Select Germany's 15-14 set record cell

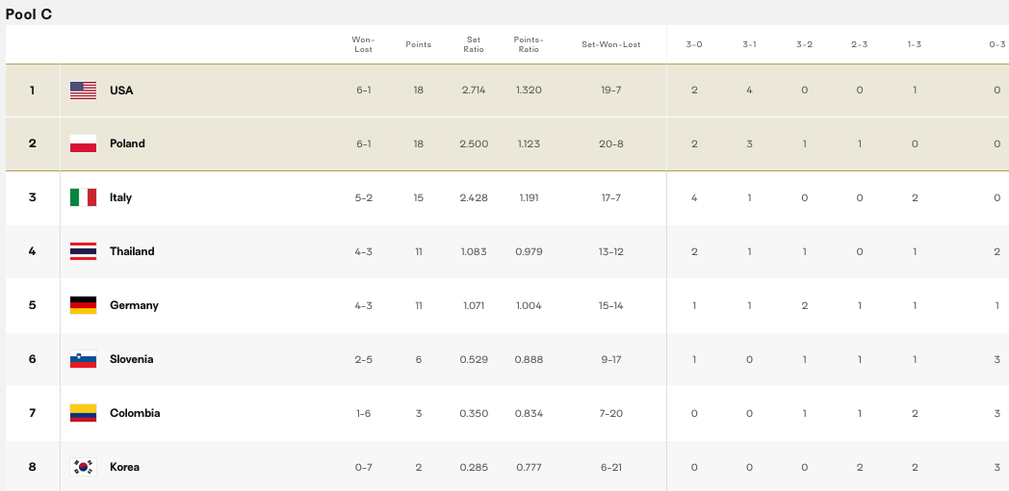(610, 305)
